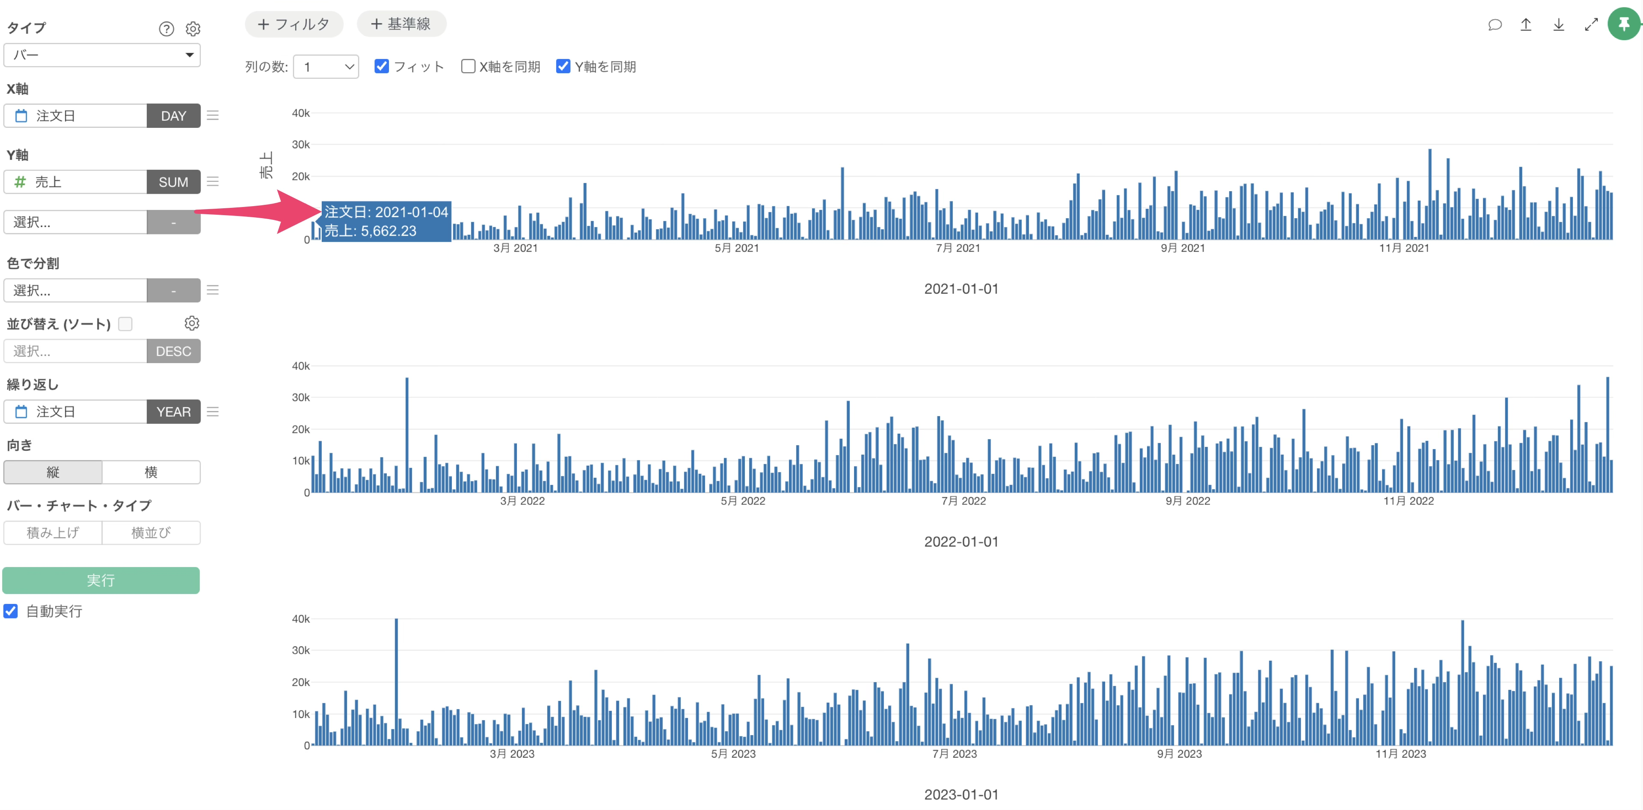Toggle the 自動実行 checkbox
The width and height of the screenshot is (1643, 810).
click(x=11, y=611)
